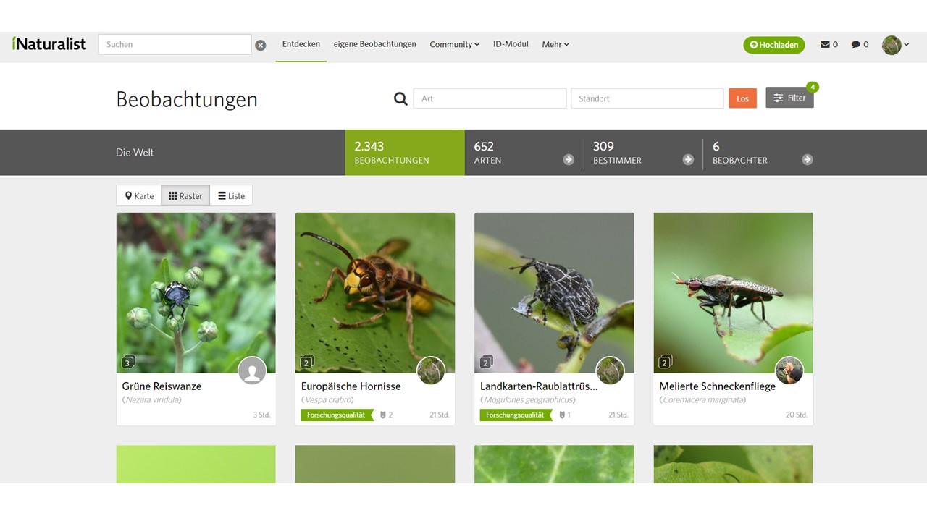Screen dimensions: 927x521
Task: Click the orange Los button
Action: click(x=742, y=98)
